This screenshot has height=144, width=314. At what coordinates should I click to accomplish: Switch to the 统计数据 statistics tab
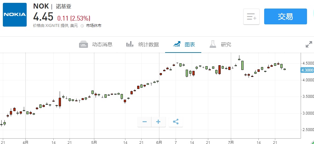click(148, 44)
